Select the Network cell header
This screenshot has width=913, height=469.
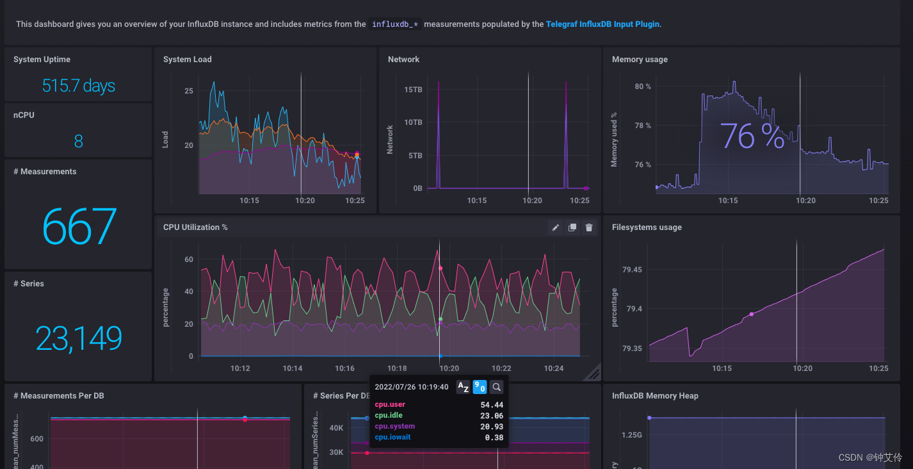click(403, 60)
